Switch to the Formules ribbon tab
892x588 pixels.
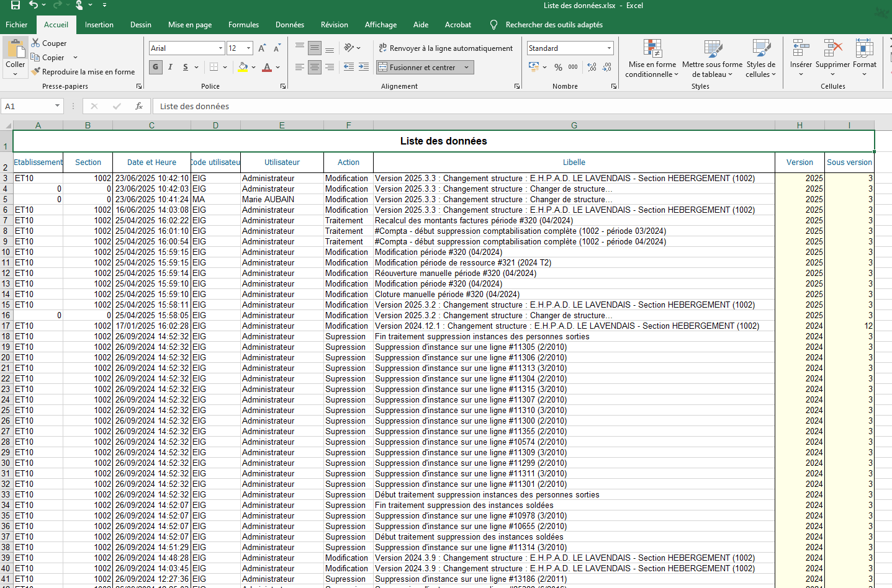243,25
